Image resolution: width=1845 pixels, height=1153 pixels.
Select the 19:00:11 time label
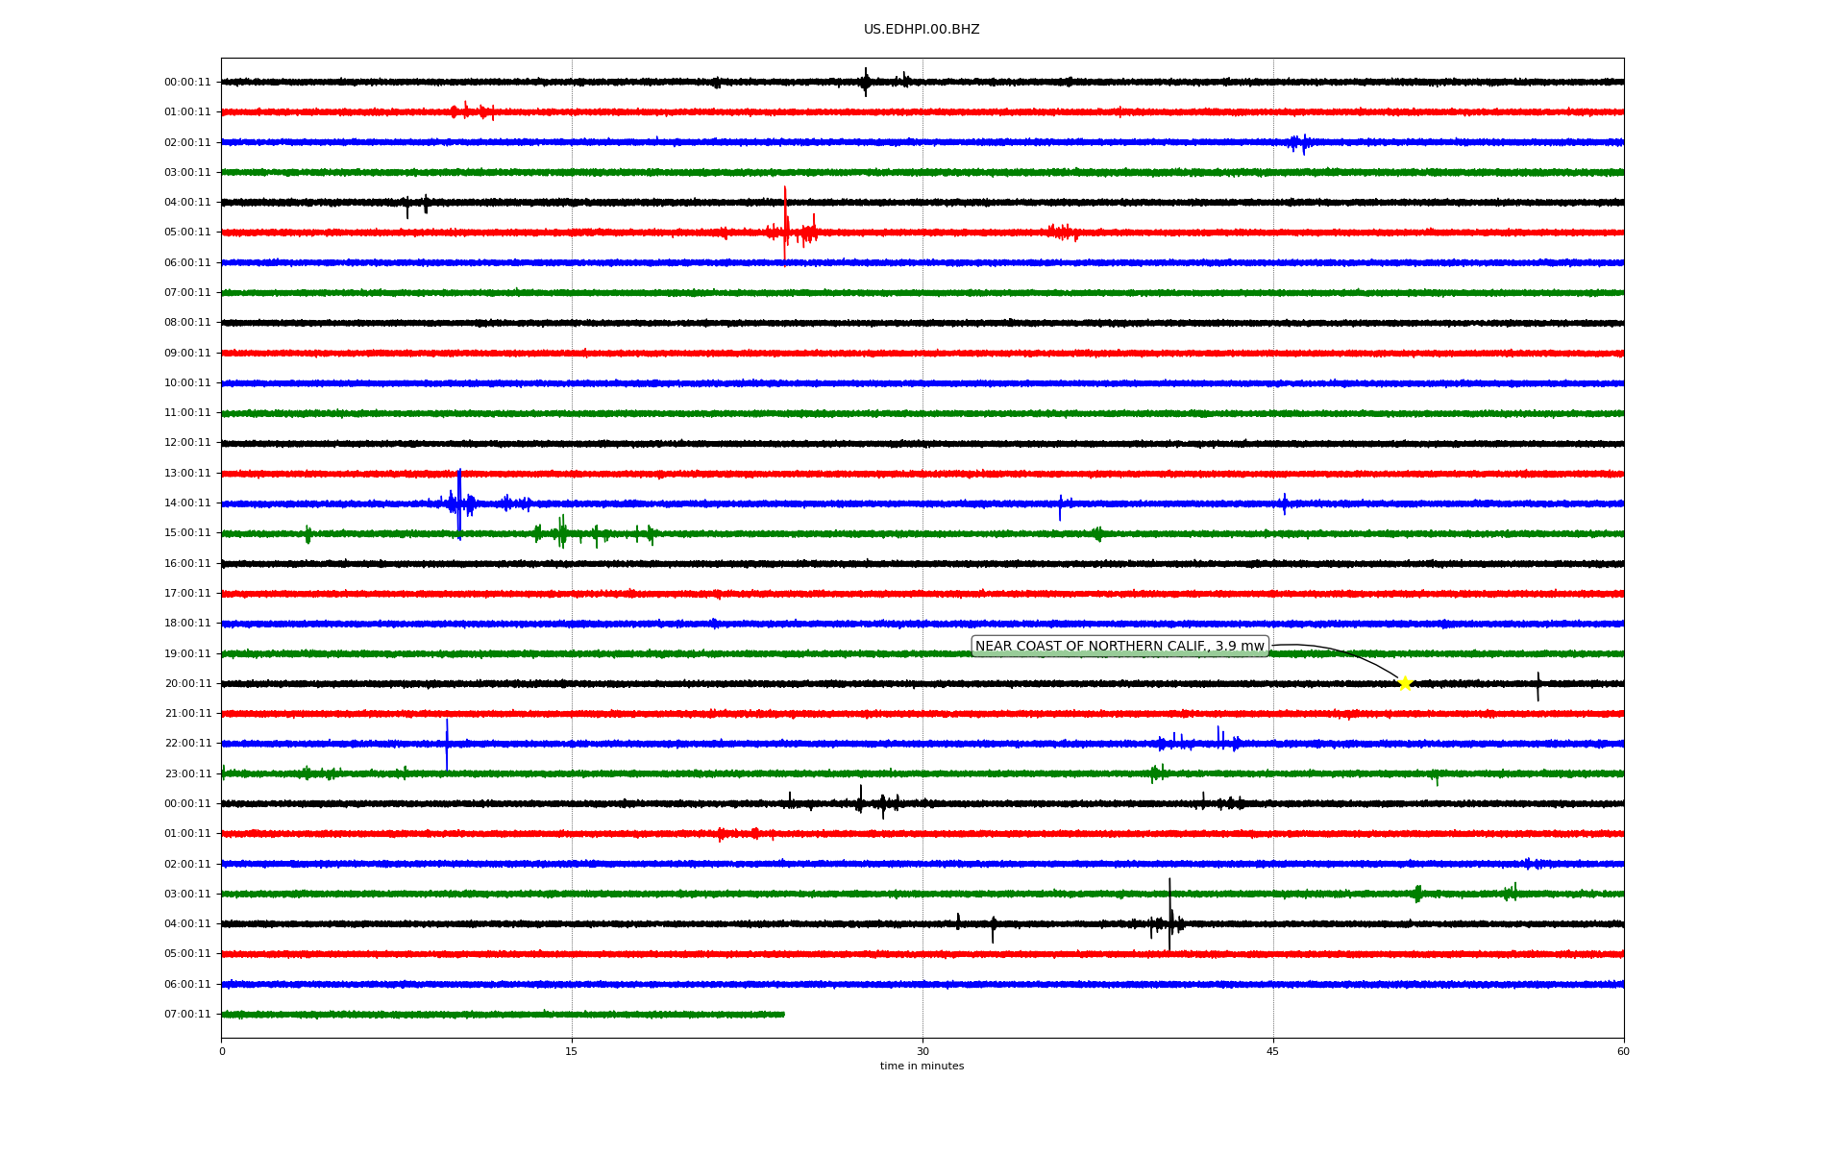coord(187,653)
